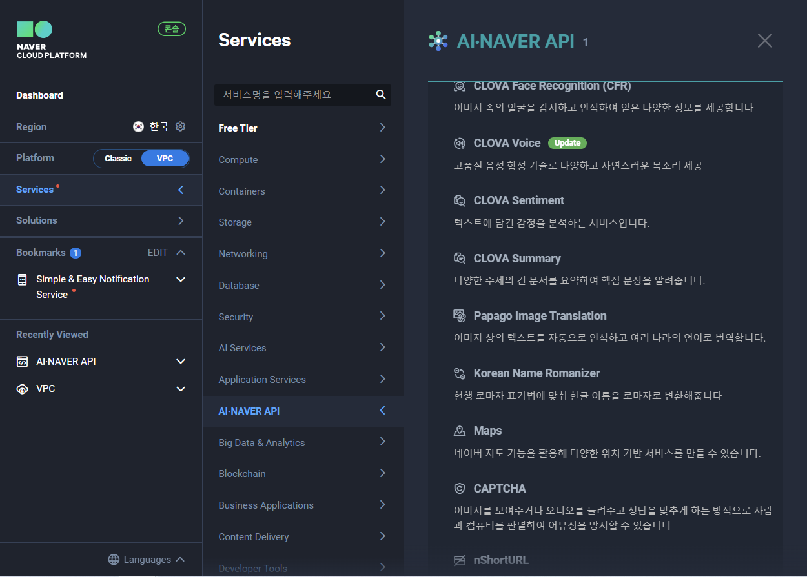Click the CLOVA Sentiment icon

pyautogui.click(x=460, y=200)
